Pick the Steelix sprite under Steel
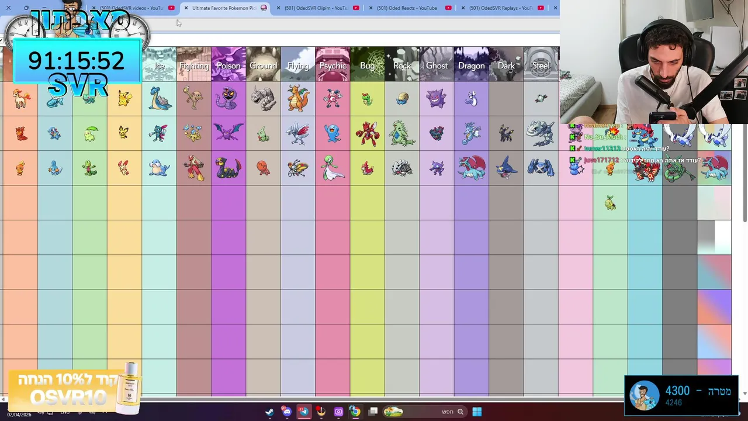This screenshot has width=748, height=421. pos(541,134)
